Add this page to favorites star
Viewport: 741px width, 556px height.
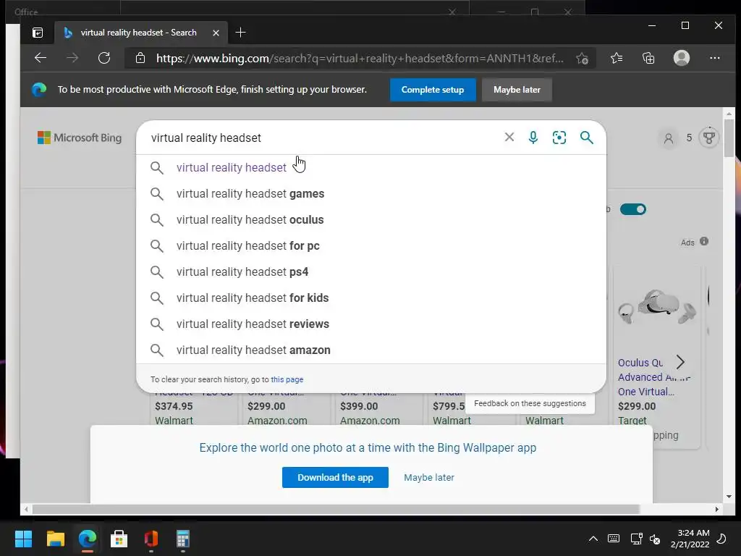583,58
